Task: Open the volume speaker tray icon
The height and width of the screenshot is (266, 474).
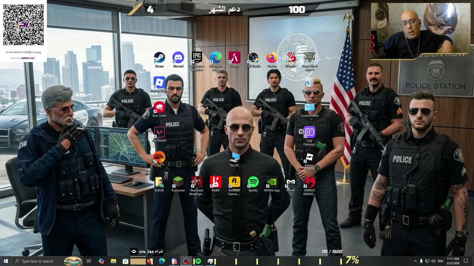Action: point(433,261)
